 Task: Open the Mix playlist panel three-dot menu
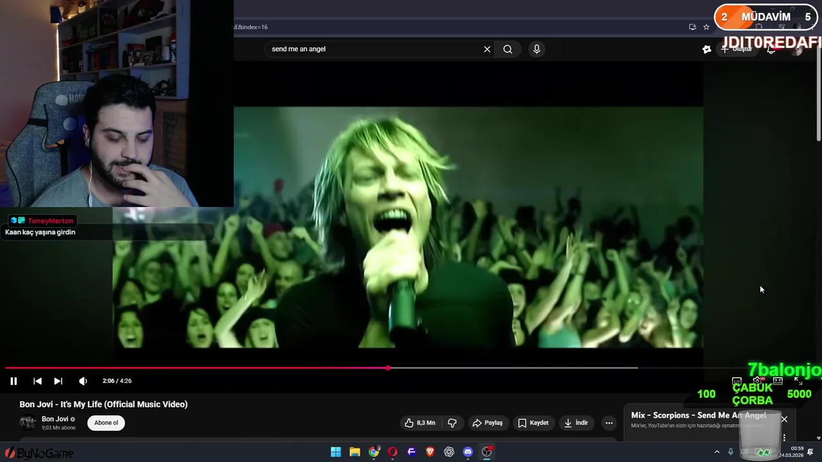click(x=784, y=438)
